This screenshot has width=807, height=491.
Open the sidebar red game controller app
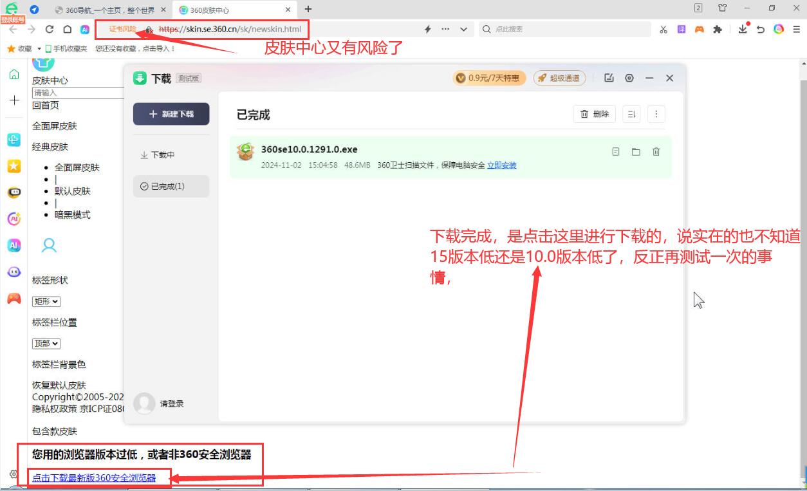(x=14, y=299)
